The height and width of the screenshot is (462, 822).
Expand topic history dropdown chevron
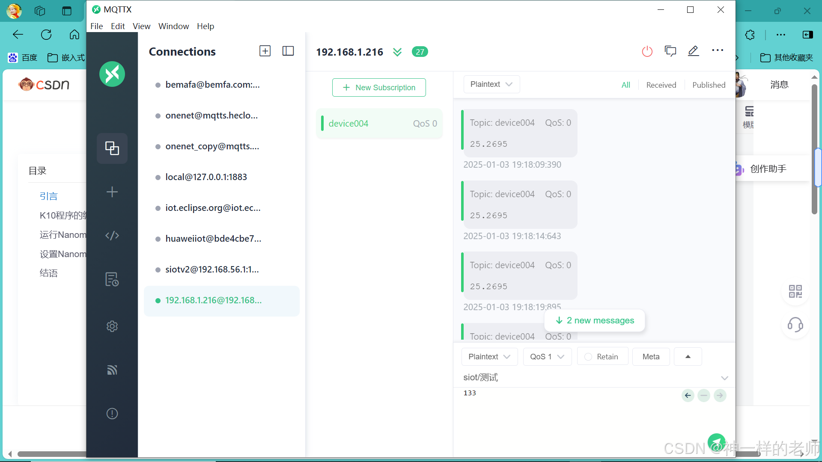pyautogui.click(x=724, y=378)
